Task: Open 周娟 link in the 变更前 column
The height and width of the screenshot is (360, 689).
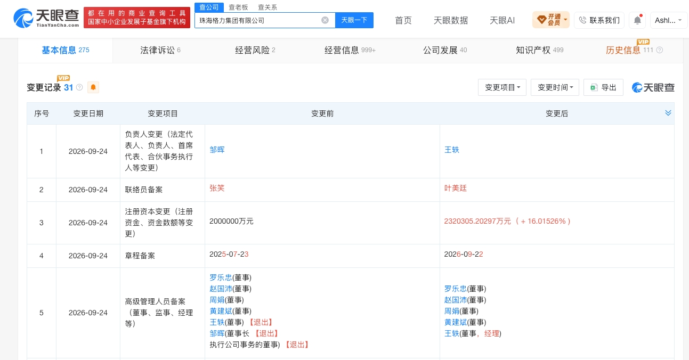Action: pos(217,300)
